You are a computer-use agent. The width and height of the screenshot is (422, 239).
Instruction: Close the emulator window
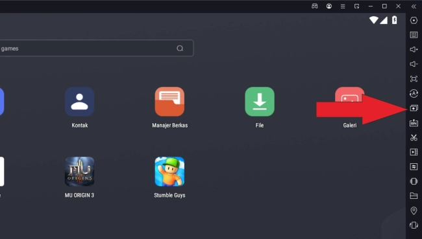(399, 6)
